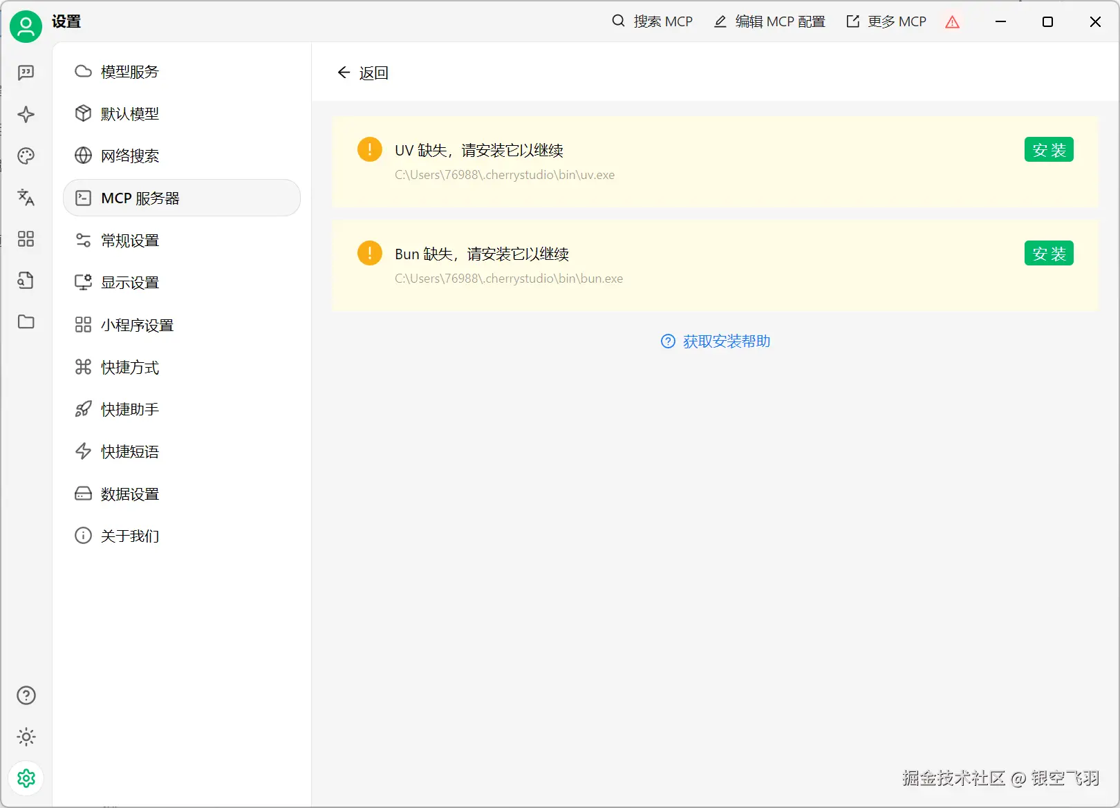This screenshot has height=808, width=1120.
Task: Toggle the light/dark theme sun icon
Action: click(x=26, y=737)
